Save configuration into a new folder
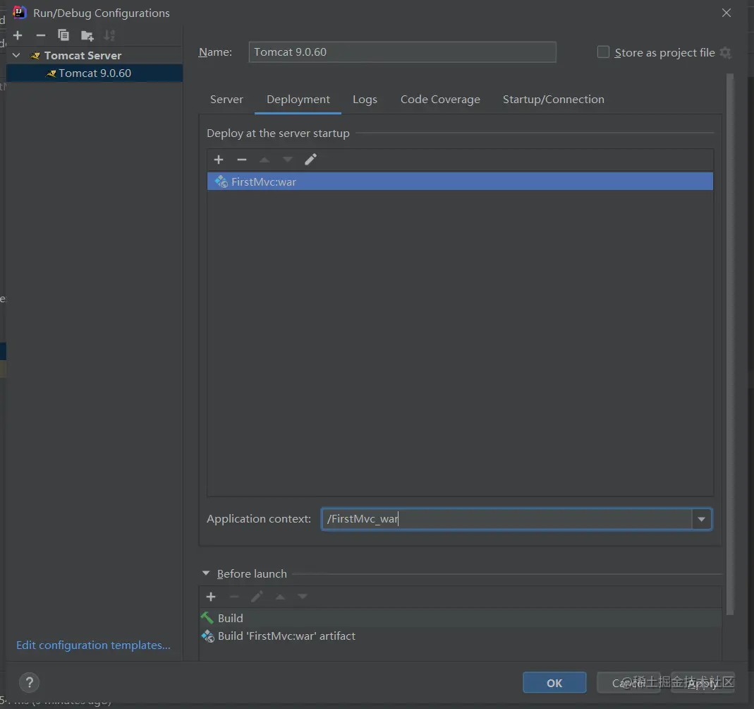This screenshot has width=754, height=709. point(87,35)
